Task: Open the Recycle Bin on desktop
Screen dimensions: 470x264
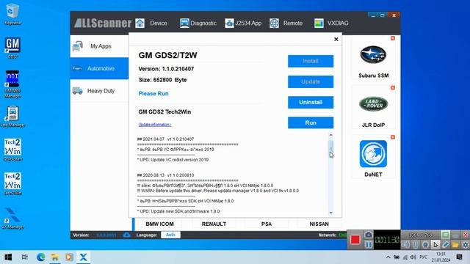Action: (x=12, y=14)
